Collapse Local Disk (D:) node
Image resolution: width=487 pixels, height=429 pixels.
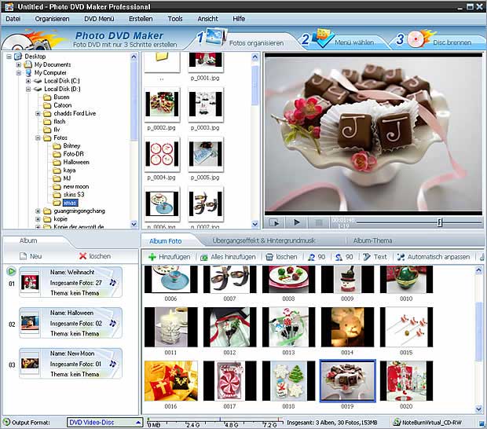pyautogui.click(x=28, y=89)
